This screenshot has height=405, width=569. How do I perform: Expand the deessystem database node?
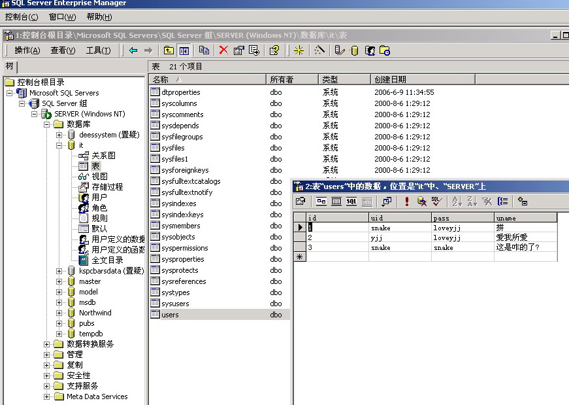coord(59,135)
